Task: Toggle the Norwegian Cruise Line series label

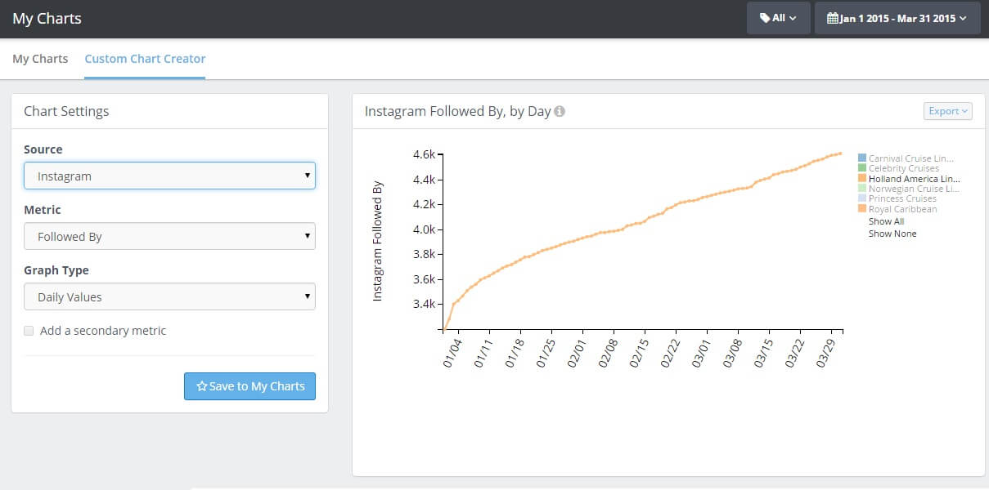Action: [913, 189]
